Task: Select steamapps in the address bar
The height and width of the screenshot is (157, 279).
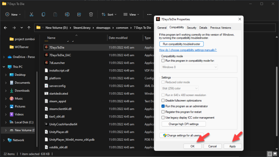Action: coord(103,28)
